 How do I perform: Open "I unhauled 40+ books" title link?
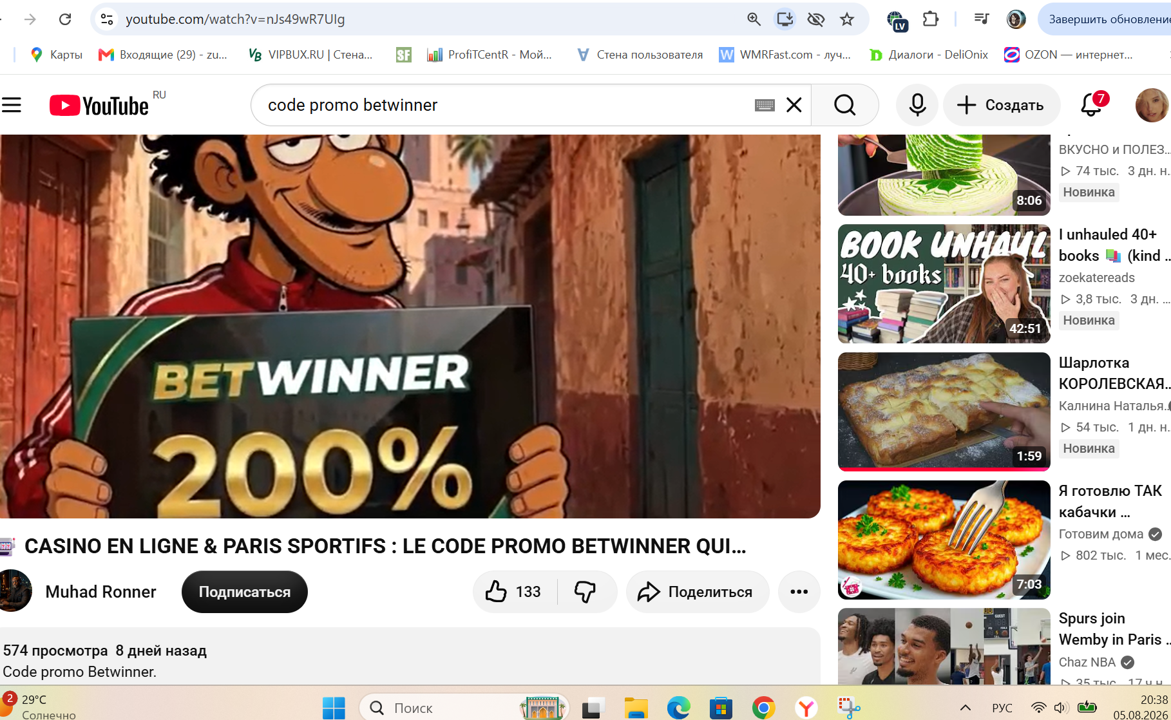1114,245
